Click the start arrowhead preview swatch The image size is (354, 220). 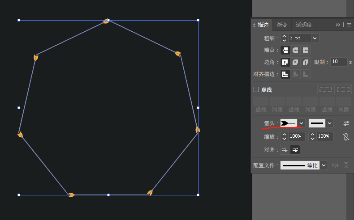pyautogui.click(x=289, y=123)
